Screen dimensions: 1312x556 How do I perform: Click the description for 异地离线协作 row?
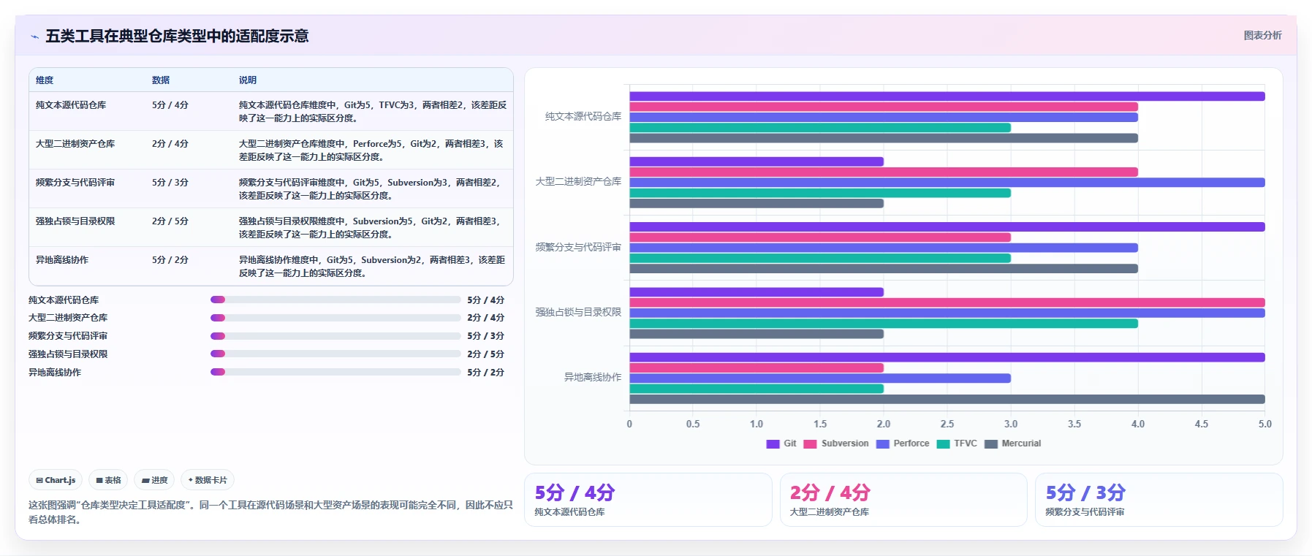(x=372, y=267)
